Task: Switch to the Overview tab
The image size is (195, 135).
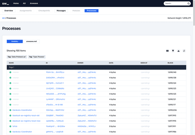Action: (9, 11)
